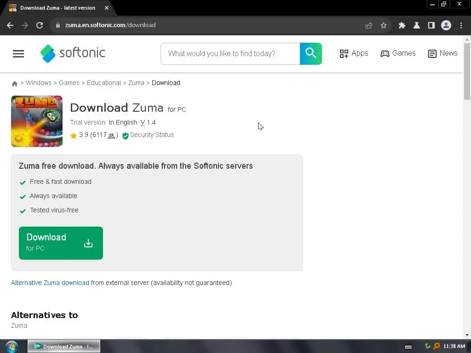Click the 'Alternatives to' heading
This screenshot has height=353, width=471.
[45, 315]
